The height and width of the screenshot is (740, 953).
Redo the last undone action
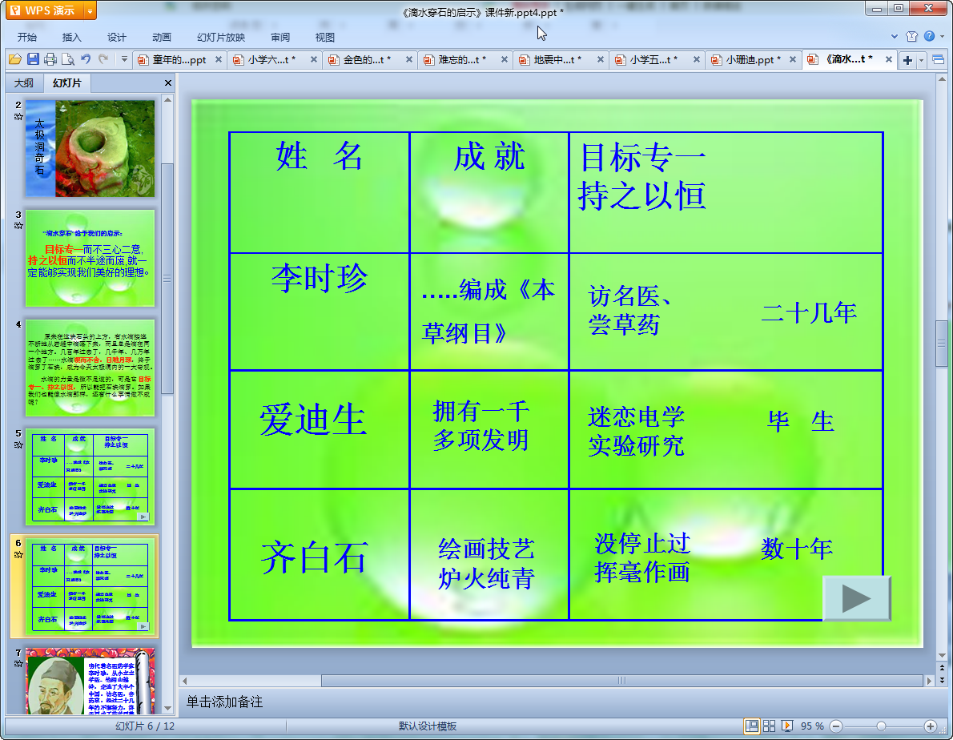click(x=103, y=59)
